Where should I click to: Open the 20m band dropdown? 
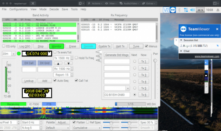[13, 54]
